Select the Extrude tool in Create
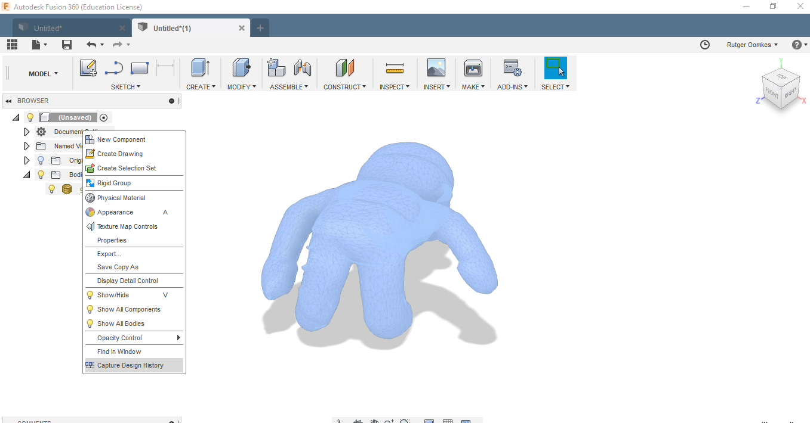Image resolution: width=810 pixels, height=423 pixels. click(201, 68)
